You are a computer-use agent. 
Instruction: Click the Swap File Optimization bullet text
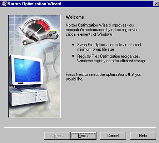tap(109, 47)
